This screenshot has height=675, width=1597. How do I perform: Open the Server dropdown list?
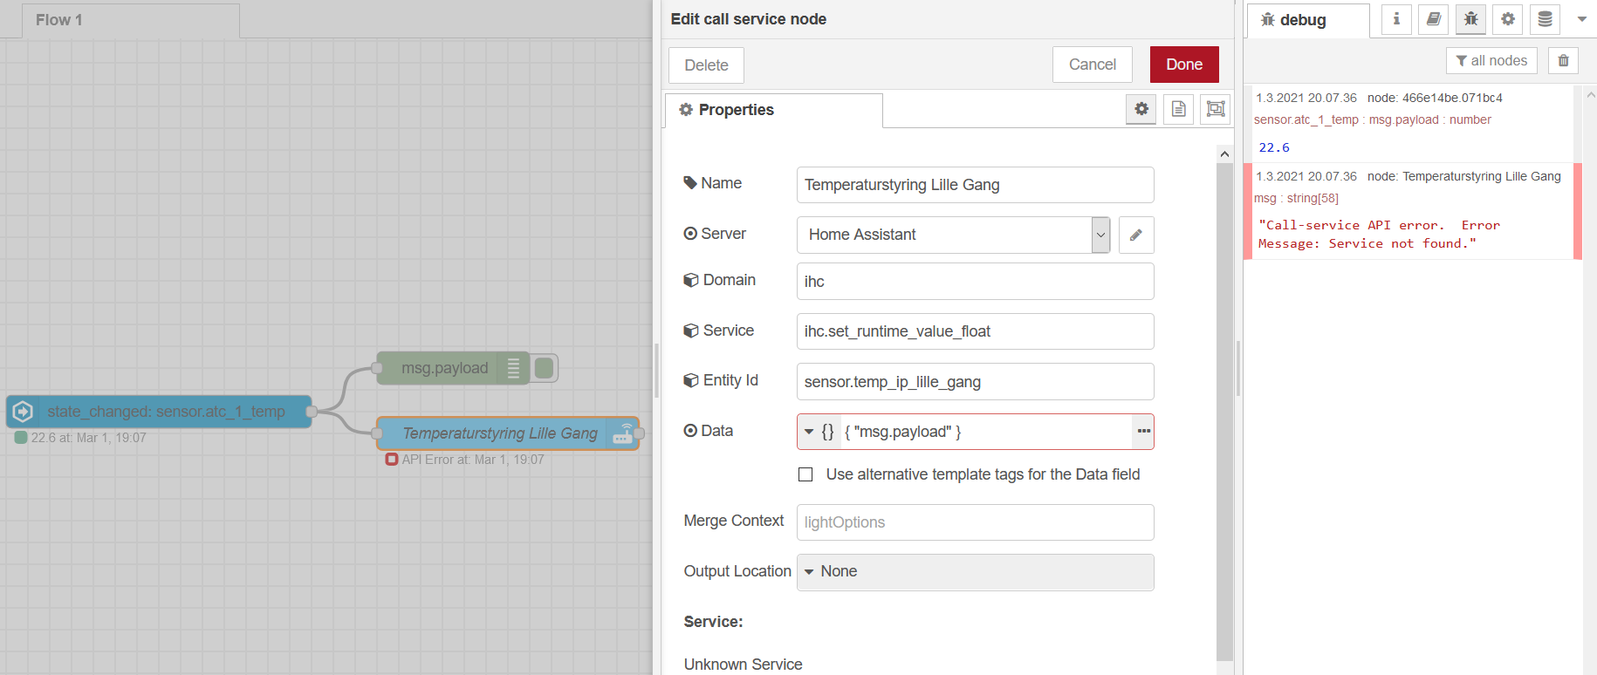(x=1100, y=235)
